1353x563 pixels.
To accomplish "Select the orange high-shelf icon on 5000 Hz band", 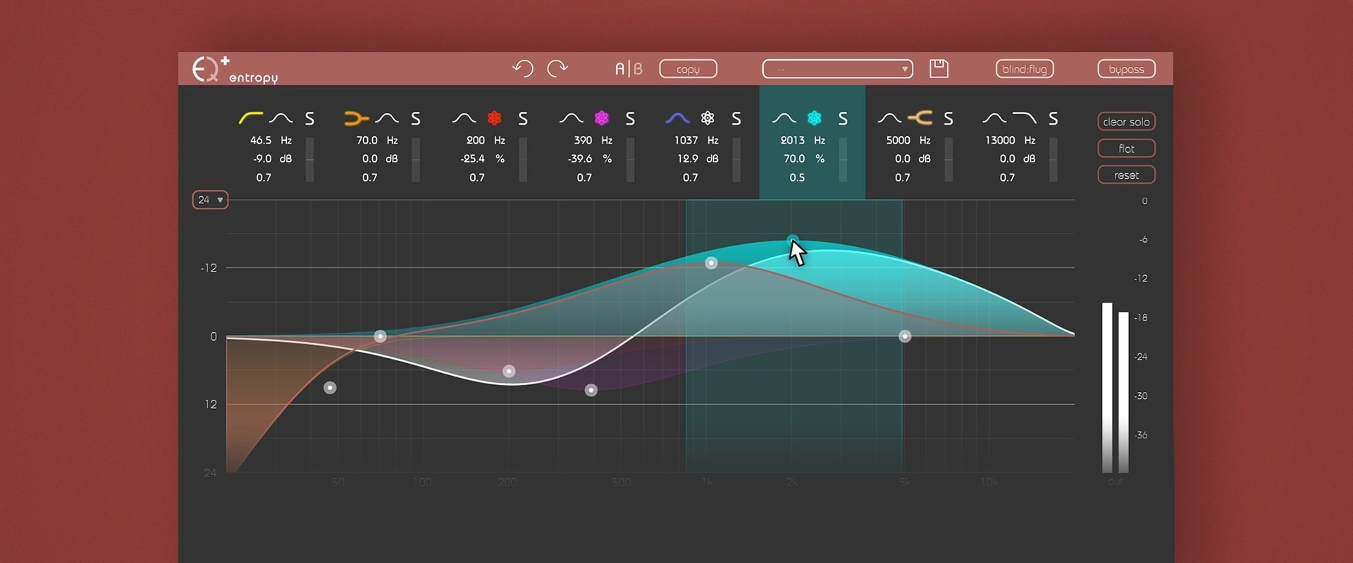I will tap(920, 118).
